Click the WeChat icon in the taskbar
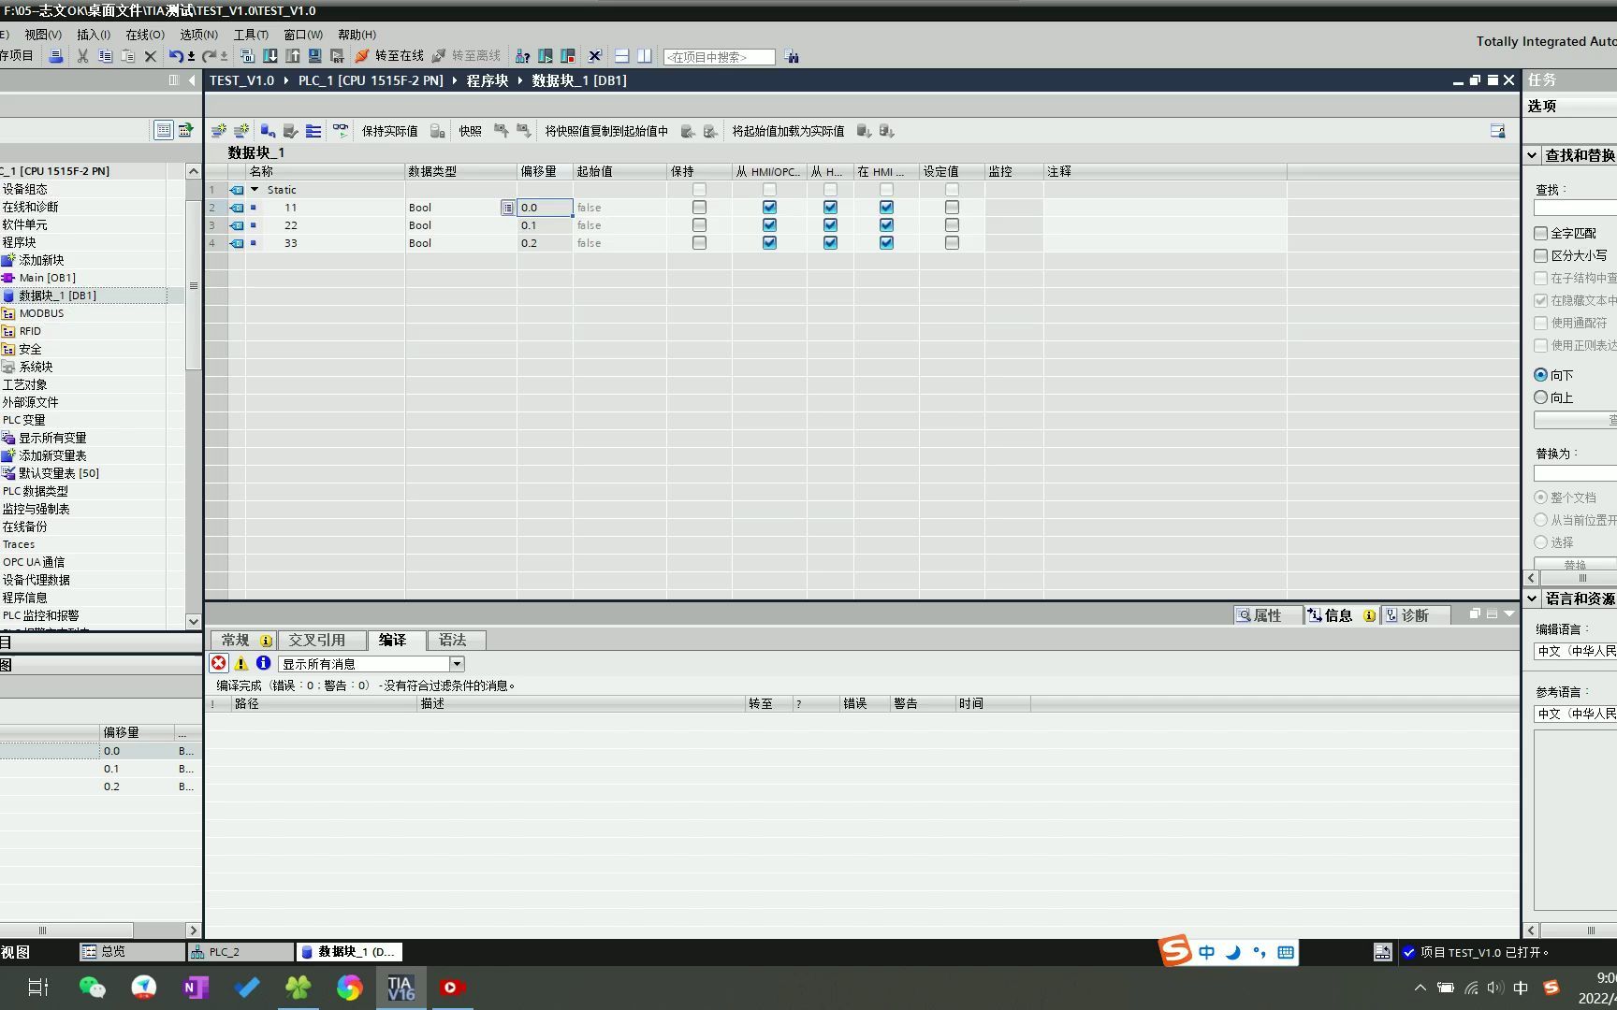This screenshot has width=1617, height=1010. (93, 988)
